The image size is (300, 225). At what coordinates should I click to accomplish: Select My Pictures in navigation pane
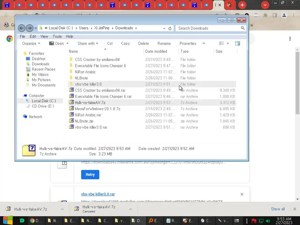41,80
